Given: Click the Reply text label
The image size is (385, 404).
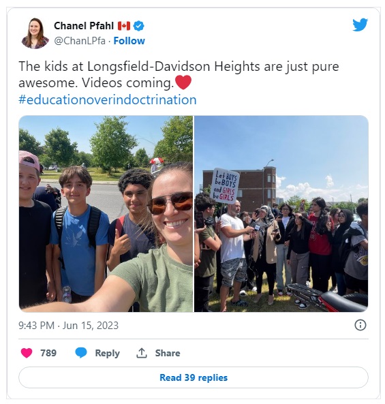Looking at the screenshot, I should click(x=108, y=353).
